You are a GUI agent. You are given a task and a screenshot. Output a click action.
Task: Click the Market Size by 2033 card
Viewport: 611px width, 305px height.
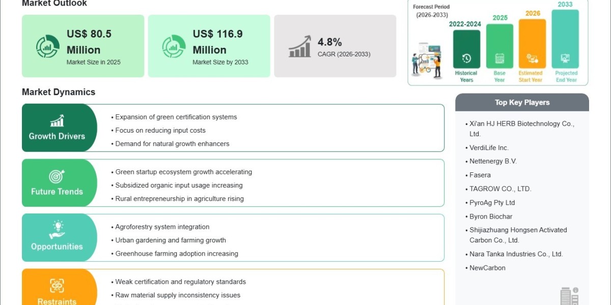(x=209, y=46)
